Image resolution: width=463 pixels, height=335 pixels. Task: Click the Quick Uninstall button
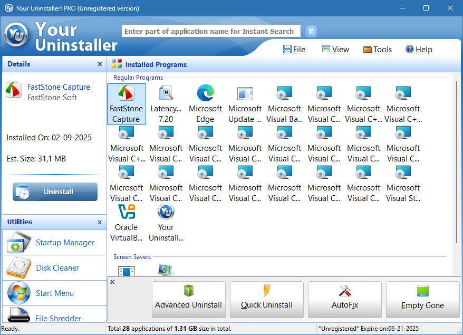click(267, 300)
